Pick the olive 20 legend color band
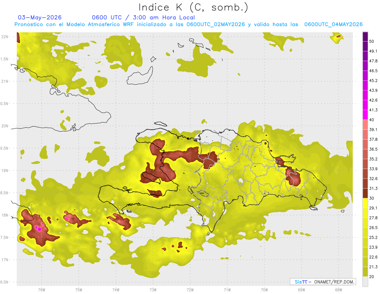Screen dimensions: 380x294 click(365, 271)
